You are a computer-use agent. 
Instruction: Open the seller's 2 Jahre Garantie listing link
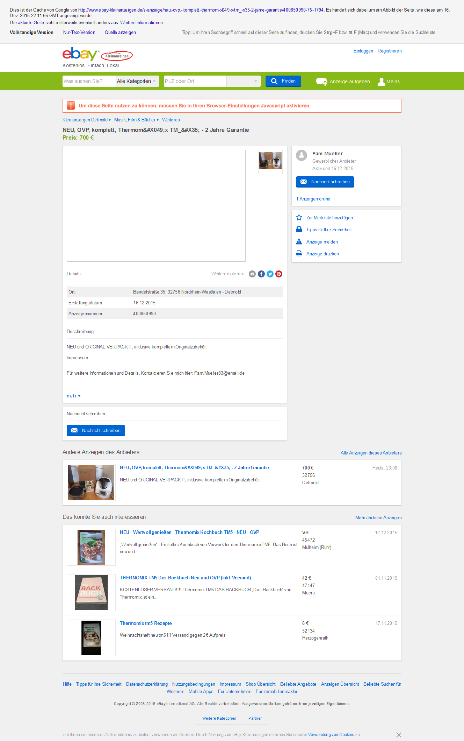[194, 468]
